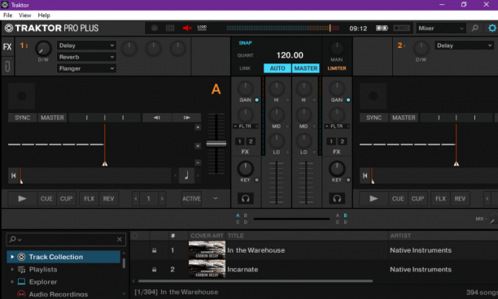Open the File menu
The width and height of the screenshot is (498, 299).
click(7, 15)
